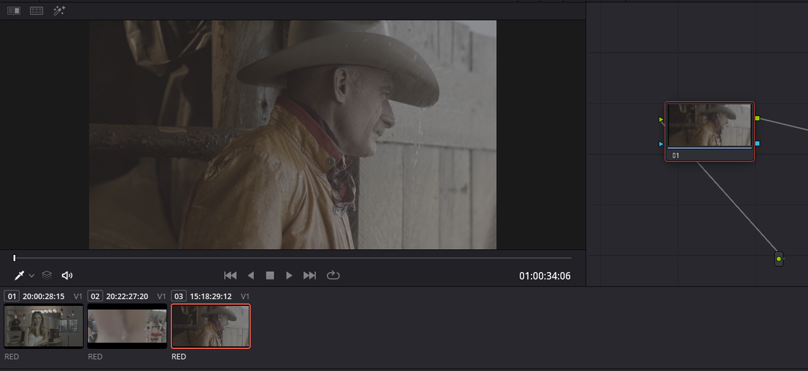Play the clip forward

click(x=289, y=275)
